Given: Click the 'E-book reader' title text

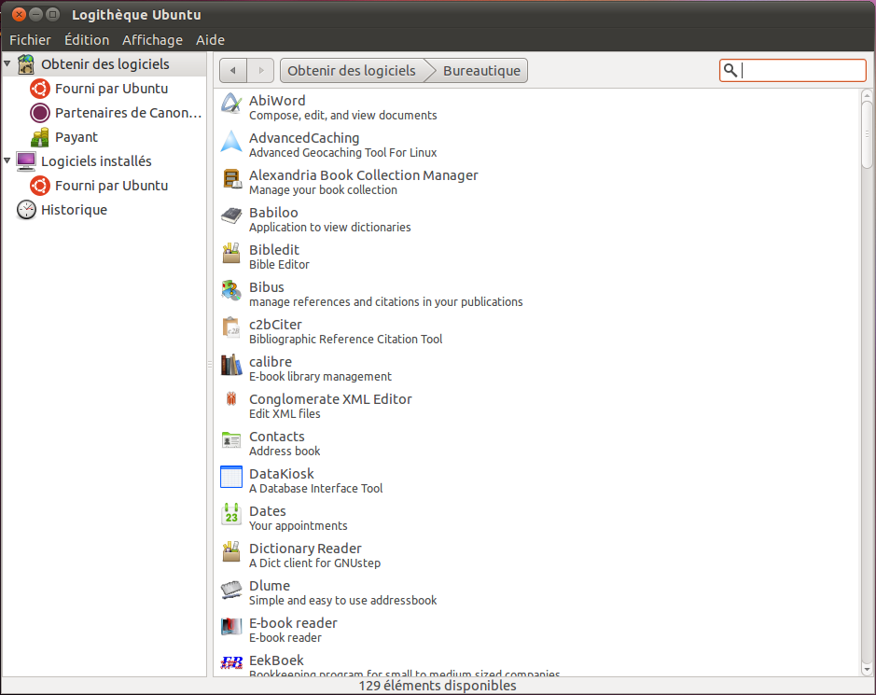Looking at the screenshot, I should 293,623.
